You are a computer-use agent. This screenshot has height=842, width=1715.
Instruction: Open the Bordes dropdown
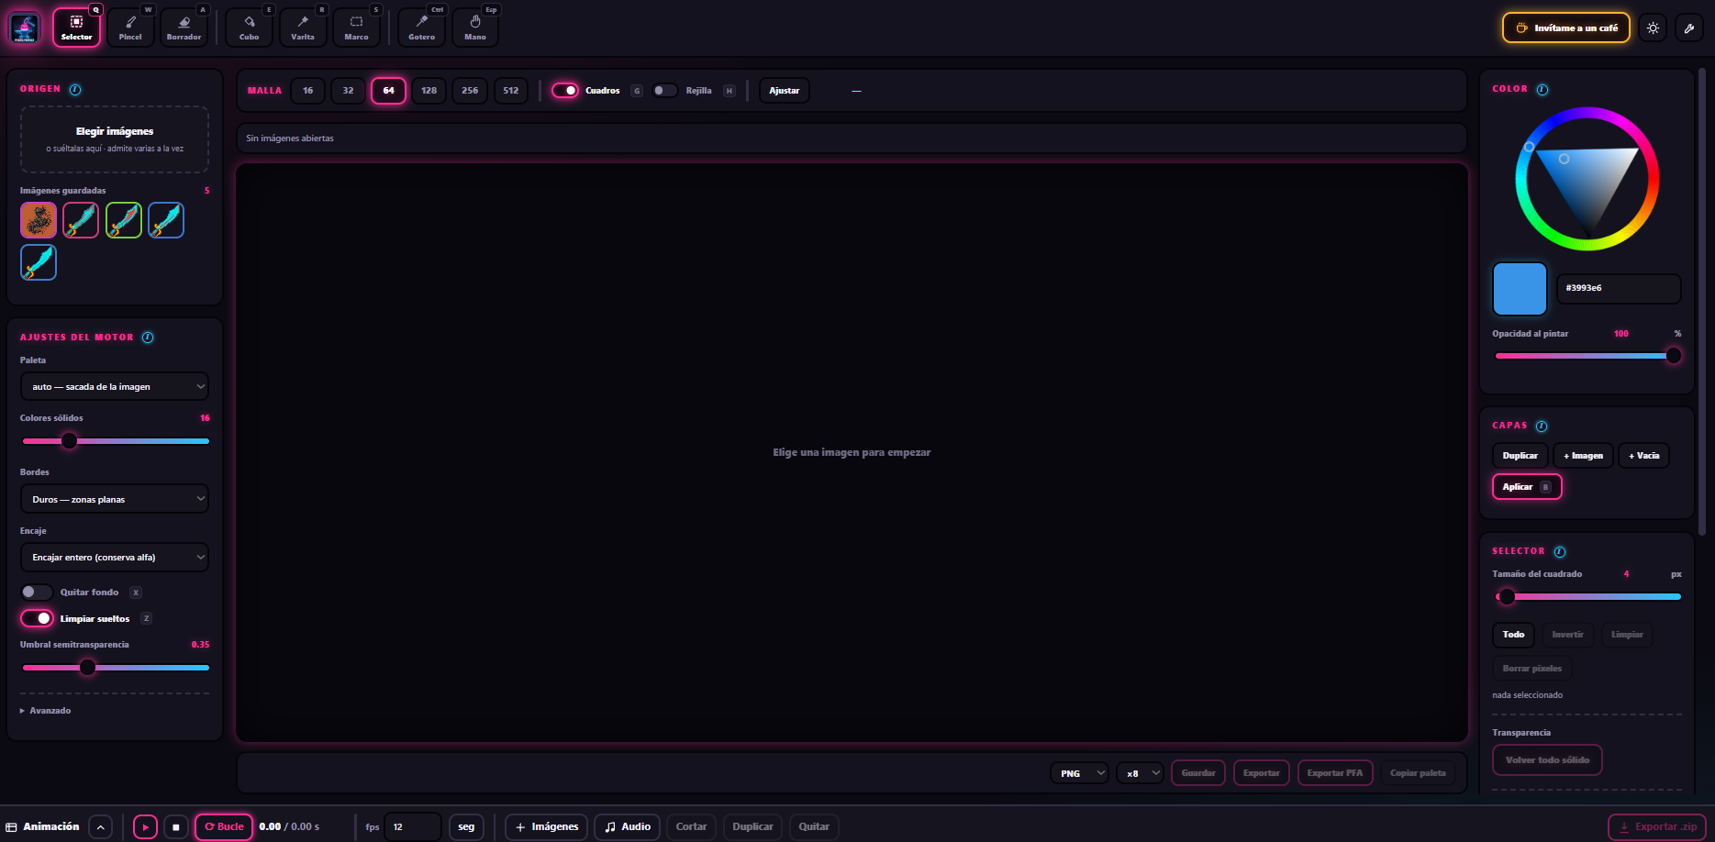click(115, 499)
